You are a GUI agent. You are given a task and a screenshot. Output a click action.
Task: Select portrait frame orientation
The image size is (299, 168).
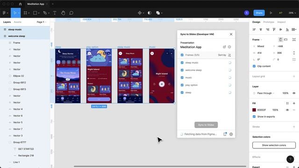(x=280, y=40)
